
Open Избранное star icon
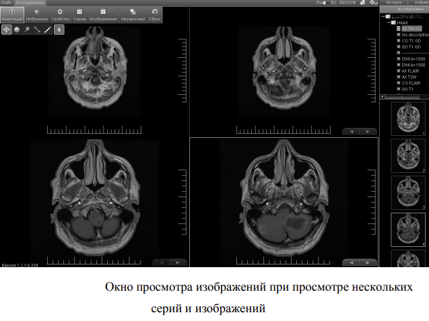point(36,15)
